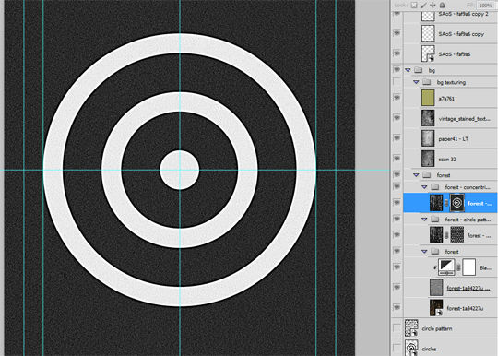
Task: Hide the highlighted forest - ... layer
Action: [x=397, y=203]
